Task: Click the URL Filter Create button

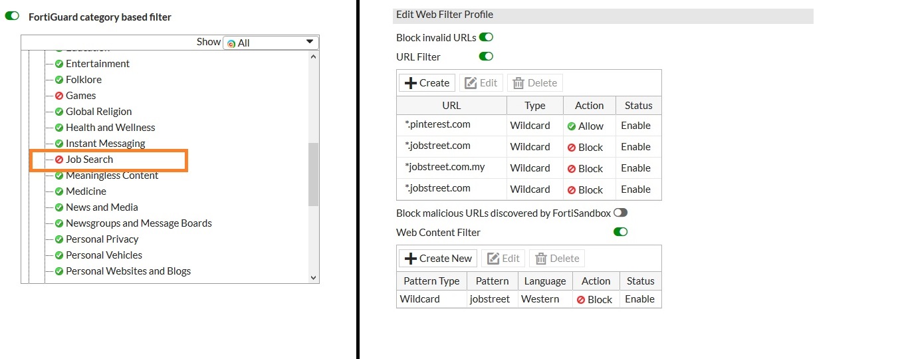Action: 427,83
